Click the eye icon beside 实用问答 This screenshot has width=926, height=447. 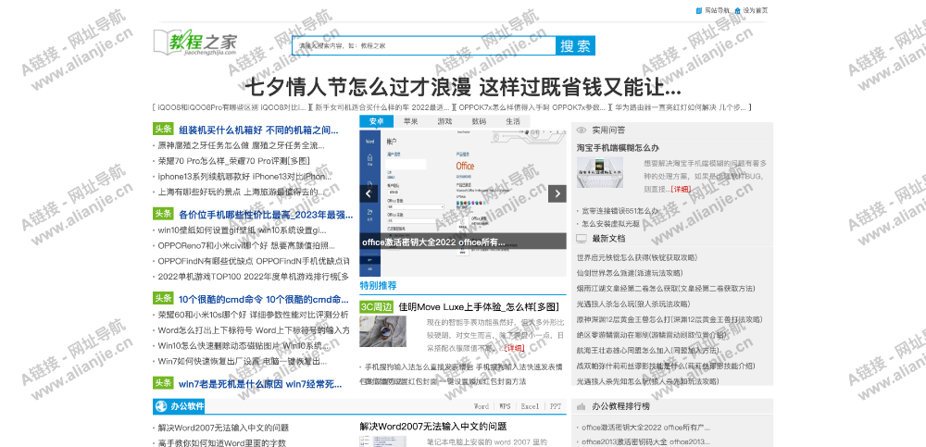pos(582,130)
